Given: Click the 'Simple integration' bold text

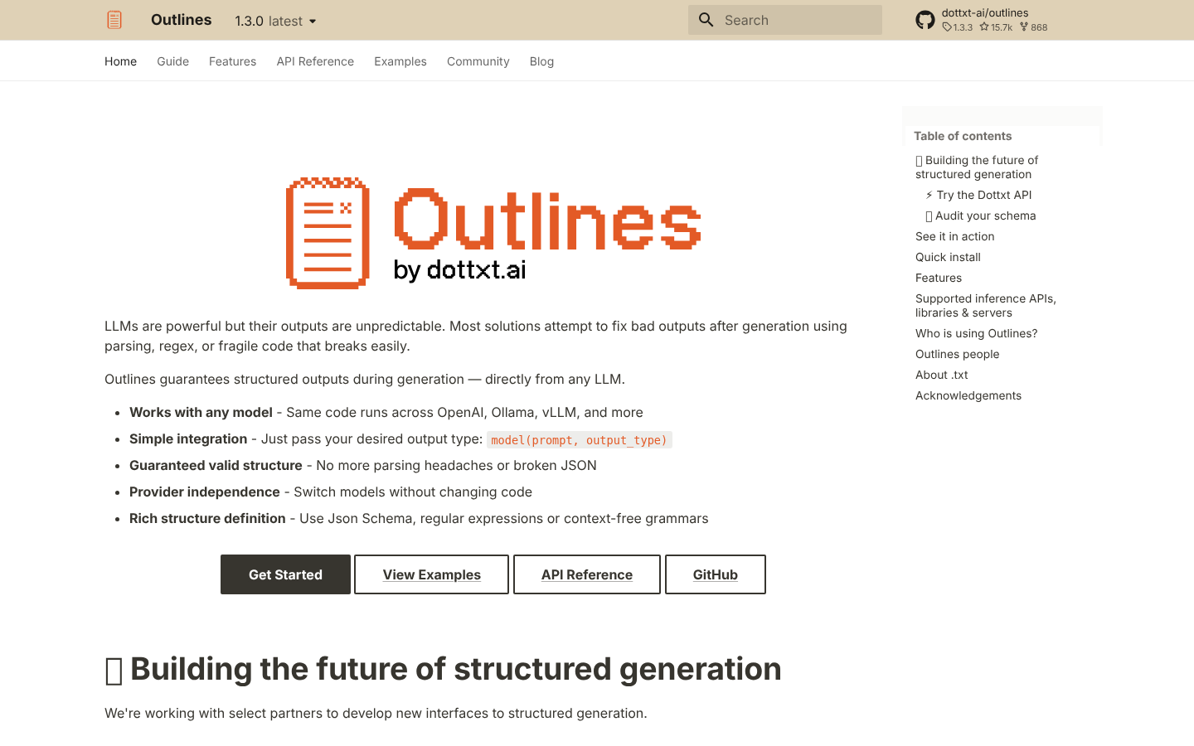Looking at the screenshot, I should tap(188, 438).
